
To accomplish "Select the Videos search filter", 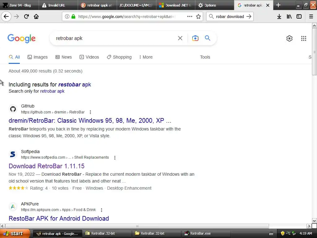I will pyautogui.click(x=89, y=57).
